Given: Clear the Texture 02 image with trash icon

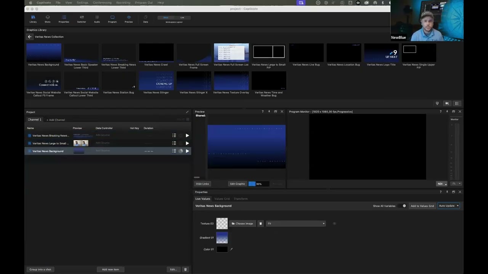Looking at the screenshot, I should pos(261,223).
